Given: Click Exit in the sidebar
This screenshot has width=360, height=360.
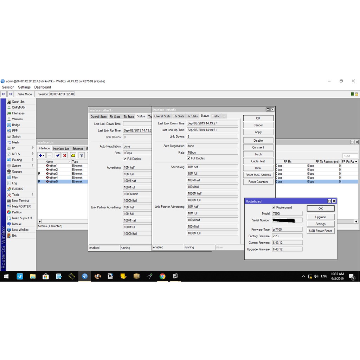Looking at the screenshot, I should 14,236.
